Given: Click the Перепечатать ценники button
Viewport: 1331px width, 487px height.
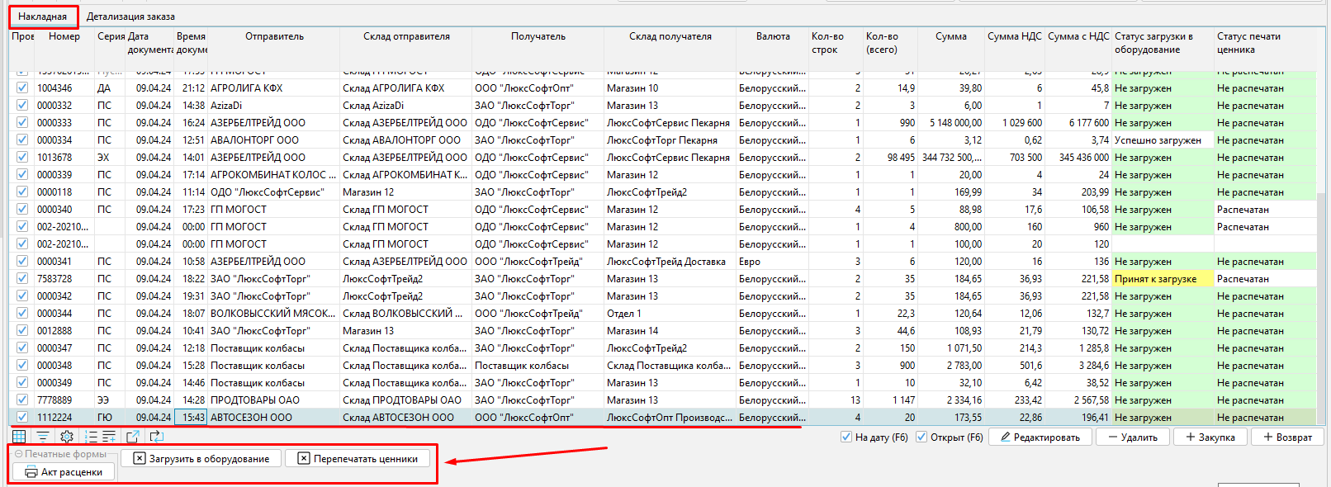Looking at the screenshot, I should (358, 459).
